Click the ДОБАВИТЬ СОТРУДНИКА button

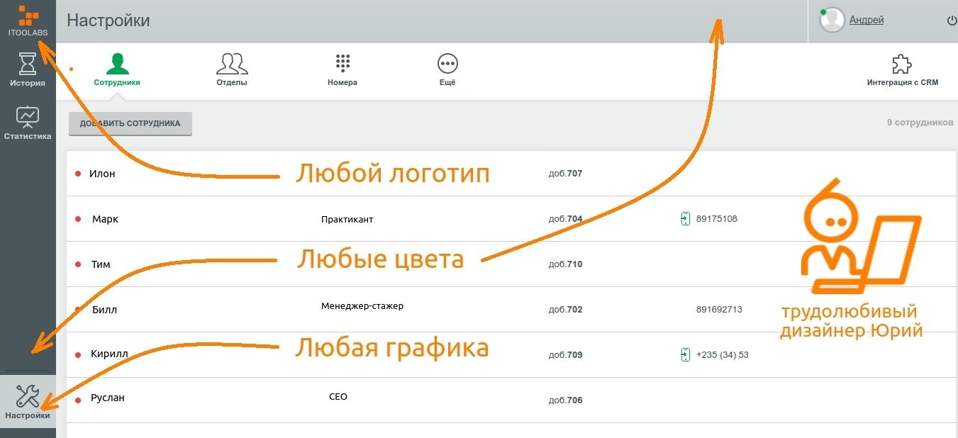click(130, 123)
